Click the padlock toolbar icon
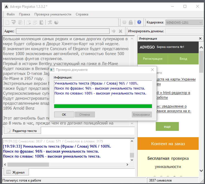This screenshot has height=184, width=205. click(131, 22)
